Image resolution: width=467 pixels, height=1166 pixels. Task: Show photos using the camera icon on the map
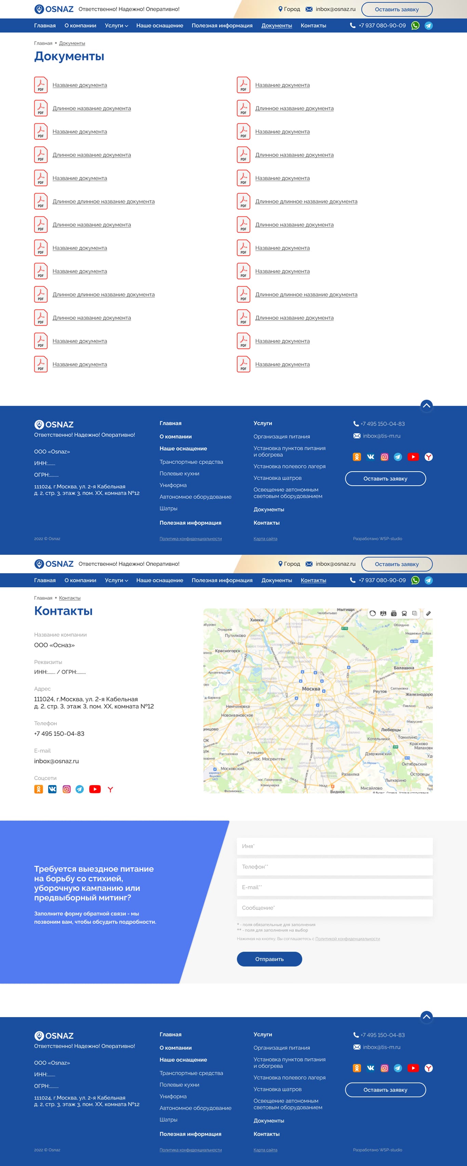(394, 613)
